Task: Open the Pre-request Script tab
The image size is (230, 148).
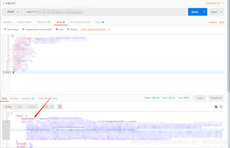Action: pyautogui.click(x=80, y=22)
